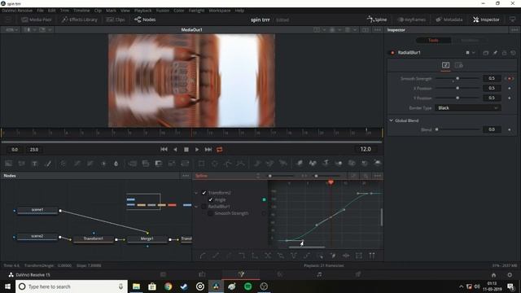Open the Border Type dropdown

[x=467, y=108]
